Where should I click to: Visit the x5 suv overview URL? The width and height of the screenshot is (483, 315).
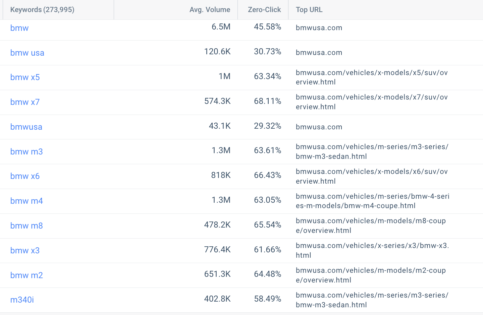pos(372,77)
